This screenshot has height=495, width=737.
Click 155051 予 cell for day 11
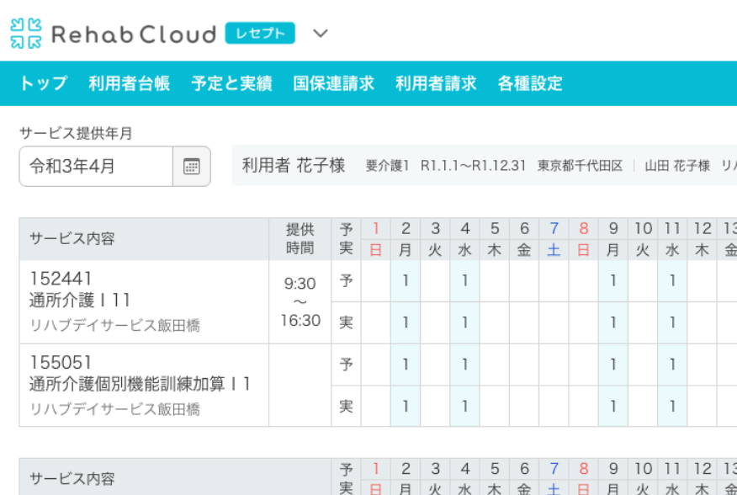pyautogui.click(x=672, y=365)
